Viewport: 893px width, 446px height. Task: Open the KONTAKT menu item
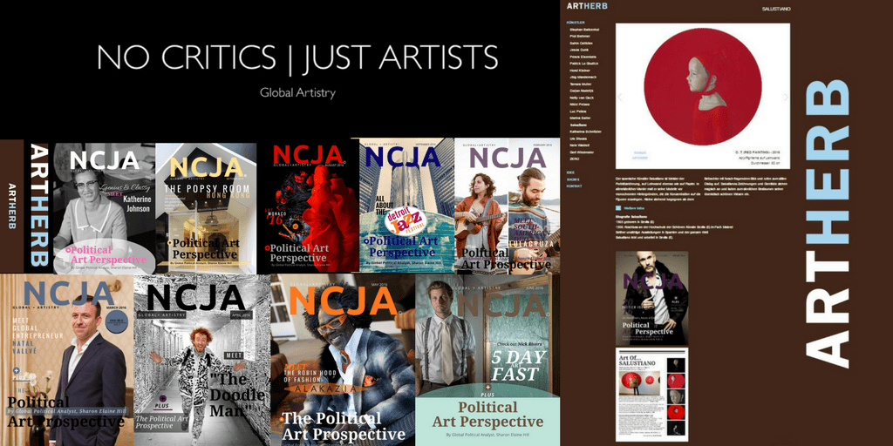tap(574, 186)
